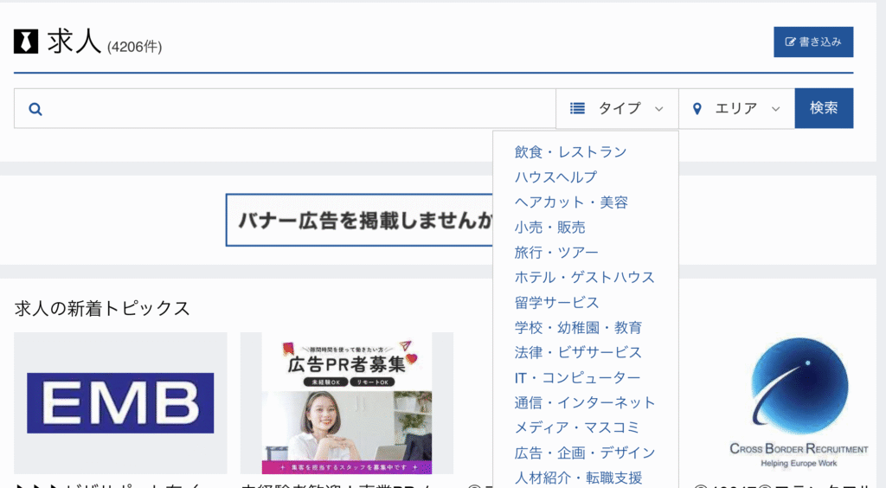The height and width of the screenshot is (488, 886).
Task: Select ヘアカット・美容 option
Action: pos(571,202)
